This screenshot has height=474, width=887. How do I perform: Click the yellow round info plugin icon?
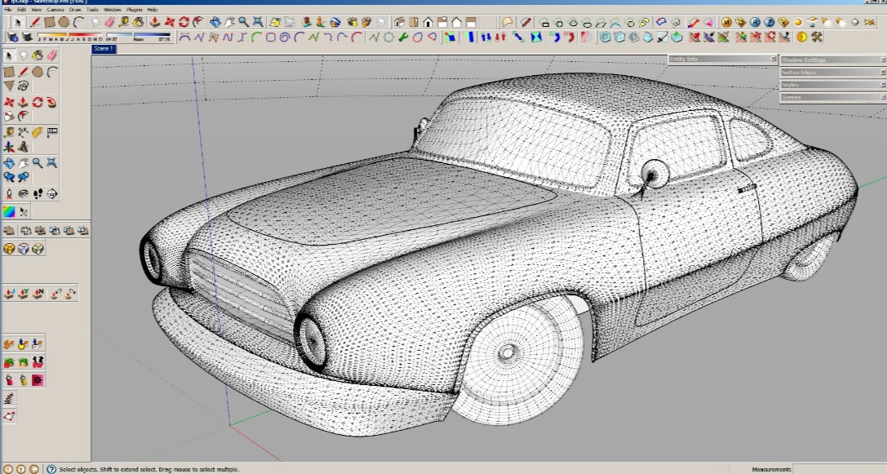(x=801, y=37)
